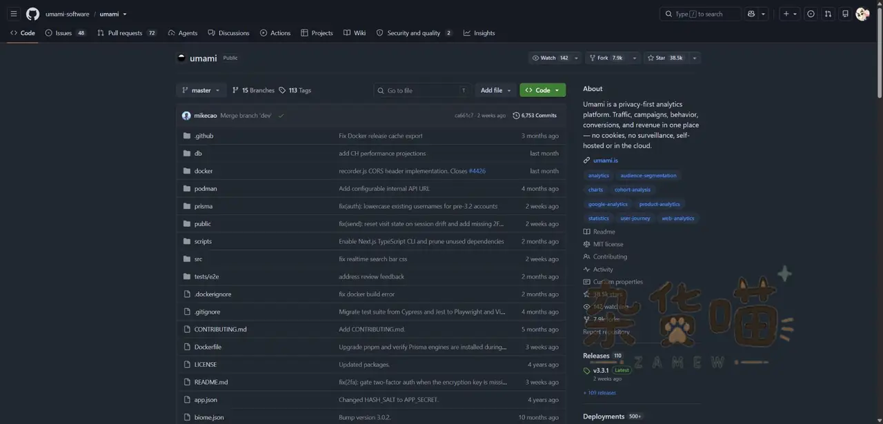Open the Dockerfile entry
The height and width of the screenshot is (424, 883).
coord(208,347)
